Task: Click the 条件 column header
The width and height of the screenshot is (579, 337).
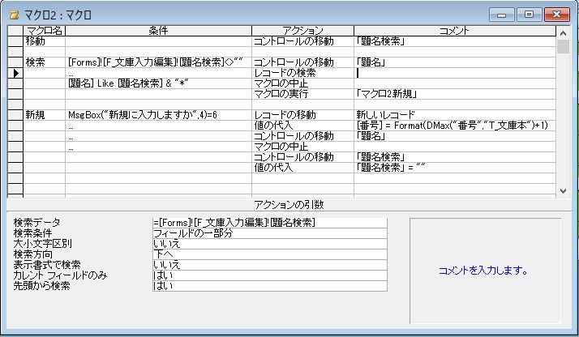Action: 158,31
